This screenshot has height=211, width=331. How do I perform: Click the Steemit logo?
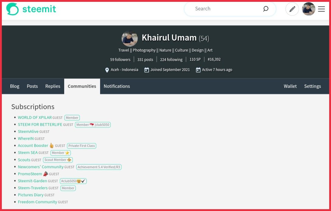pos(31,9)
